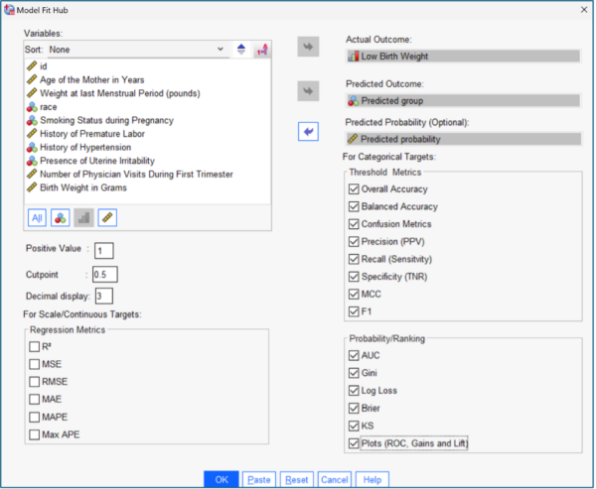This screenshot has width=596, height=489.
Task: Select History of Premature Labor
Action: [x=147, y=134]
